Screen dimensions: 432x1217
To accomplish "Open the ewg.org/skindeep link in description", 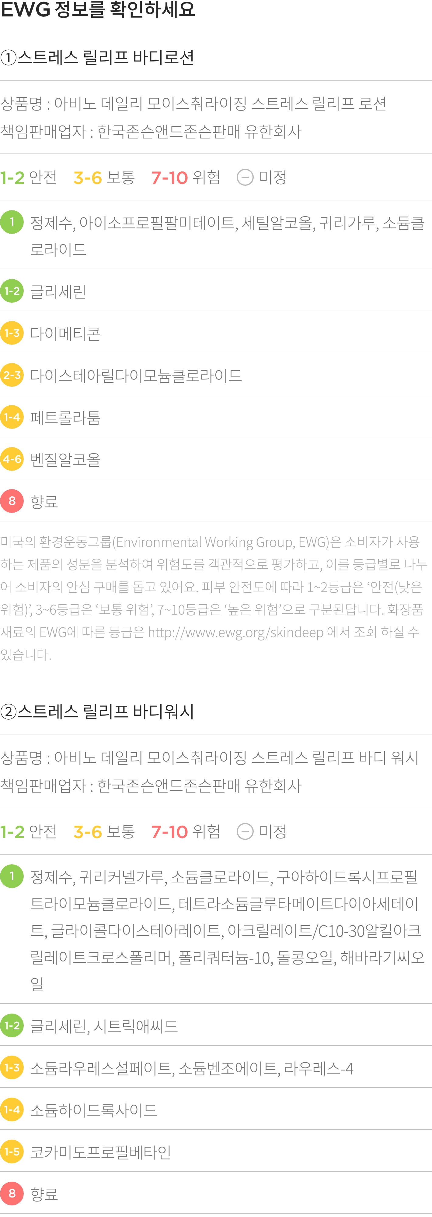I will [x=235, y=632].
